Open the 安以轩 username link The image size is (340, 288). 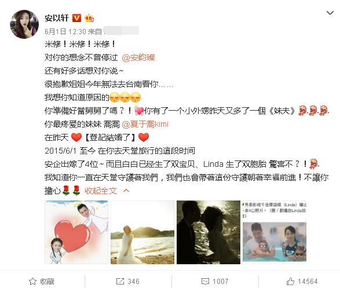(57, 18)
